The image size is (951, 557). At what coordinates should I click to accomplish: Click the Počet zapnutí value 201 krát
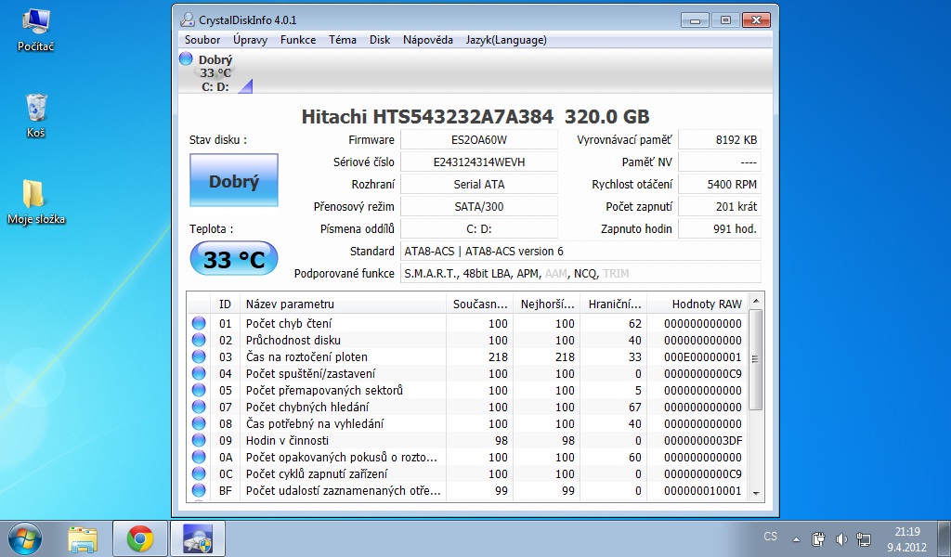720,207
